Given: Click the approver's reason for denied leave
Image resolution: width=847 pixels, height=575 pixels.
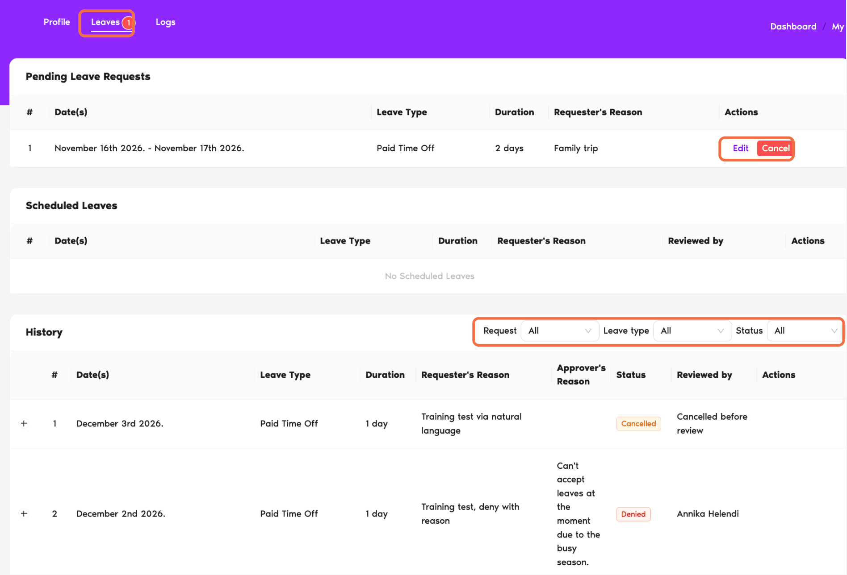Looking at the screenshot, I should pyautogui.click(x=578, y=513).
